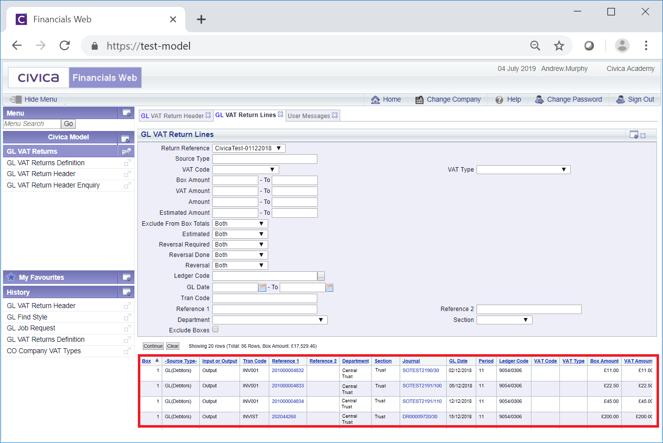Open reference link 201000004832

288,371
